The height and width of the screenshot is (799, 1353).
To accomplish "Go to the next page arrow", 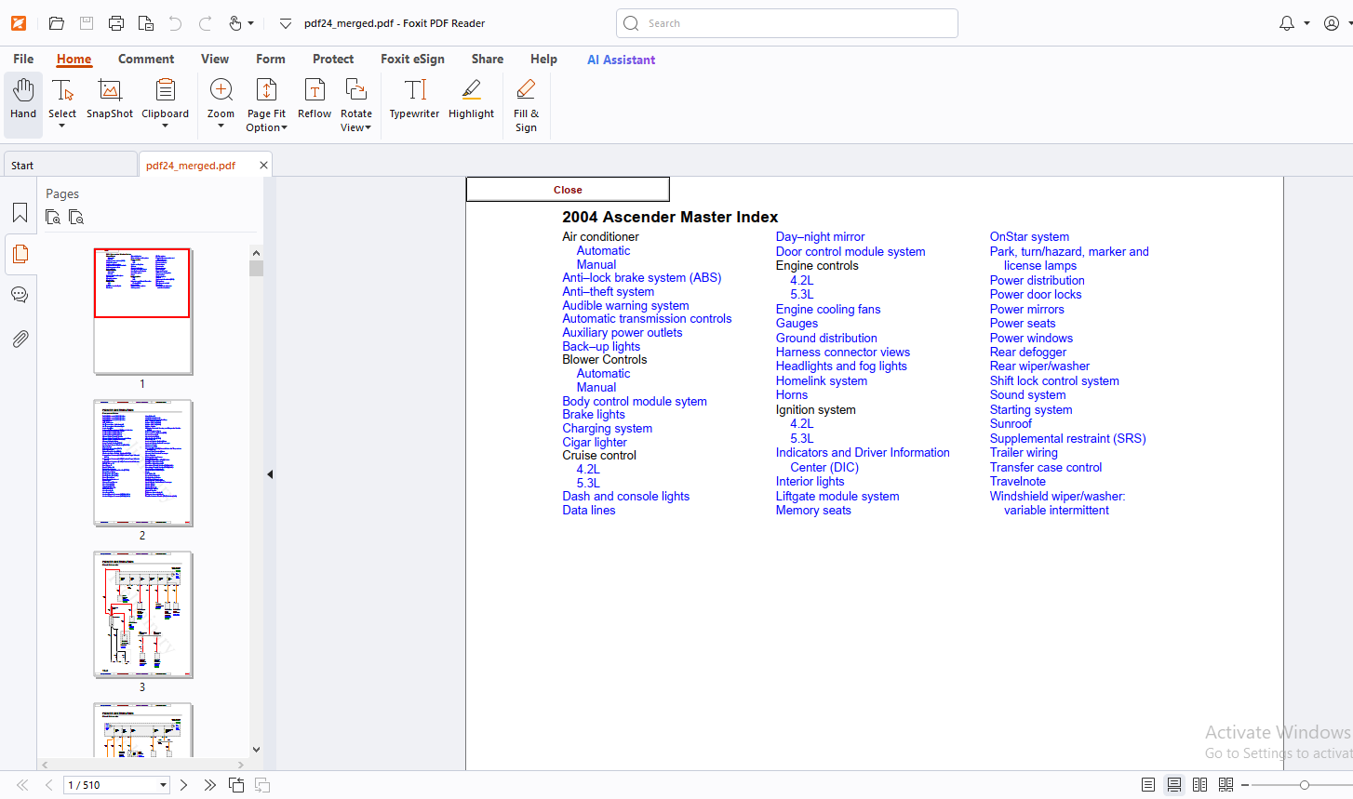I will 184,785.
